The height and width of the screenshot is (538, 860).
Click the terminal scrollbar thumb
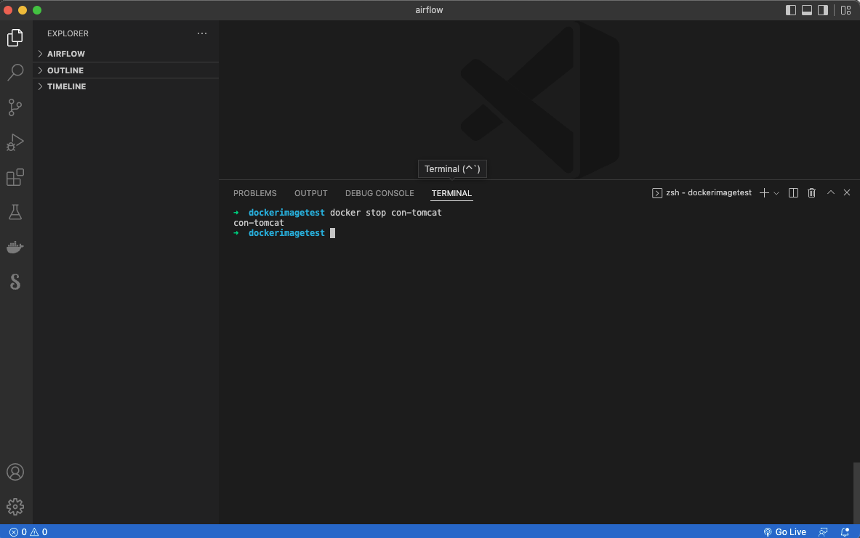[856, 492]
